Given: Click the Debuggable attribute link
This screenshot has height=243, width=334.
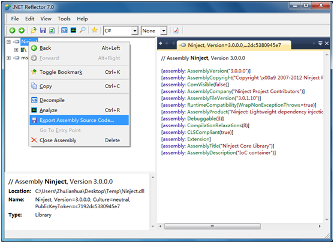Looking at the screenshot, I should (x=201, y=119).
